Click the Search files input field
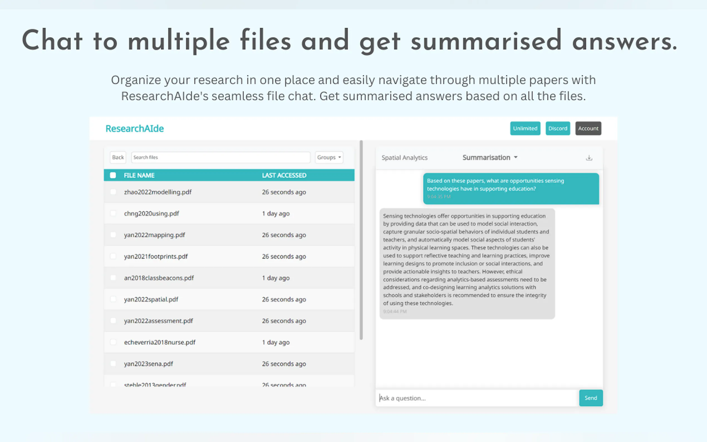Screen dimensions: 707x442 pyautogui.click(x=221, y=157)
